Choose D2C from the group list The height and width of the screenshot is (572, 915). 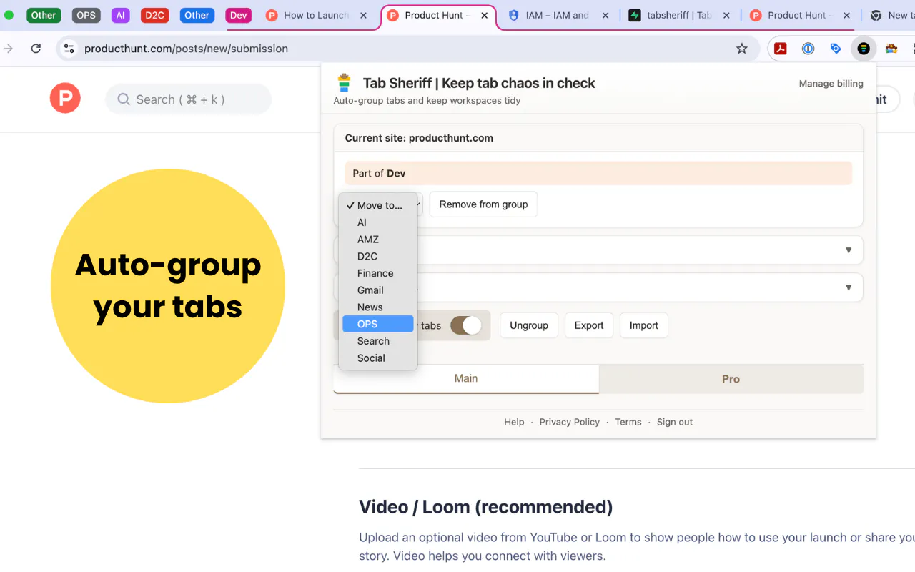pyautogui.click(x=377, y=256)
